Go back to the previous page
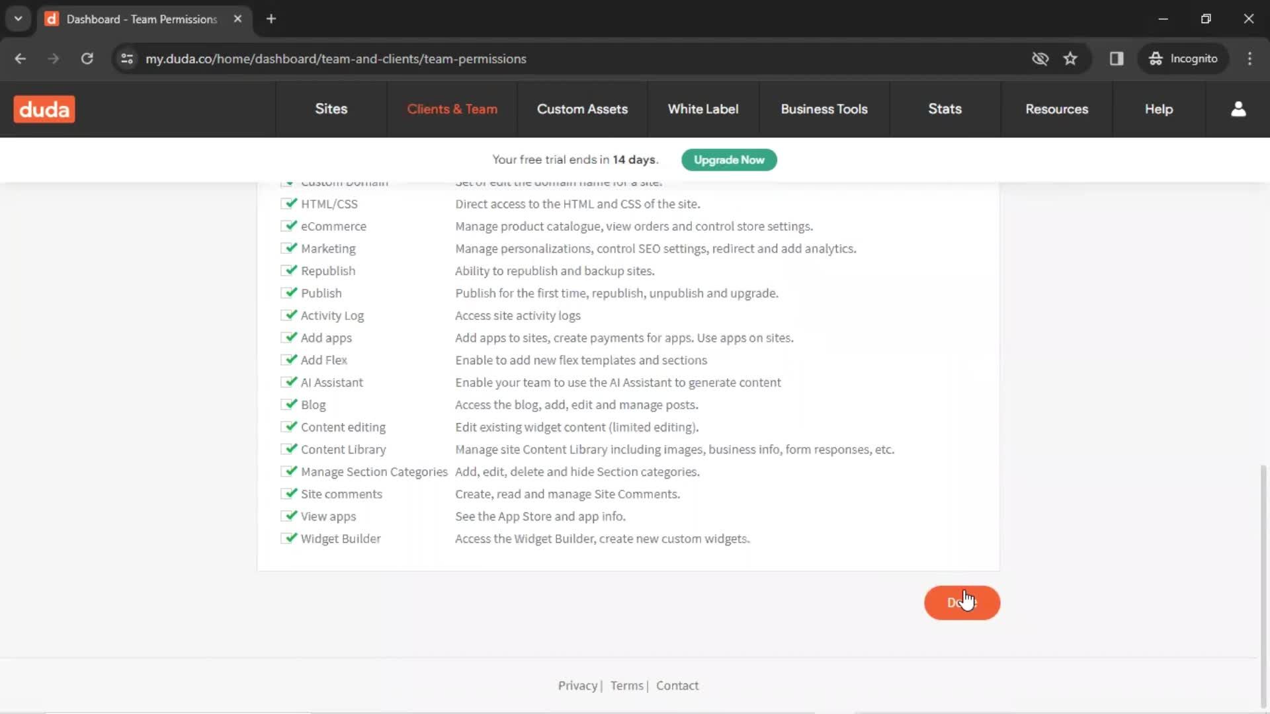Viewport: 1270px width, 714px height. pyautogui.click(x=21, y=59)
